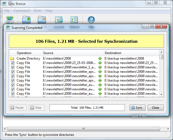
Task: Click the file list scroll up arrow
Action: pos(161,52)
